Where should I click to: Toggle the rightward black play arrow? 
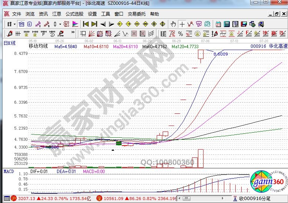[x=111, y=24]
